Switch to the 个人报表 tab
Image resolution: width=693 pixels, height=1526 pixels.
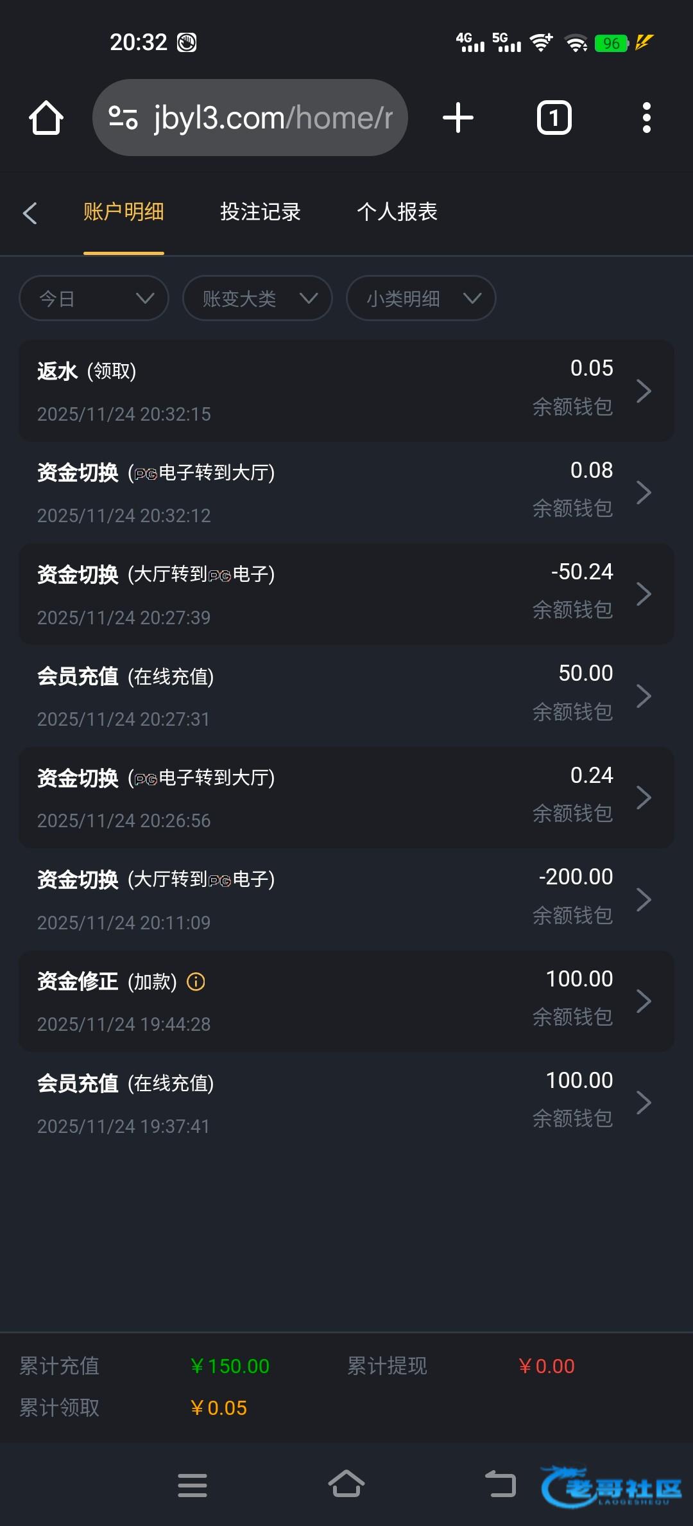coord(397,212)
